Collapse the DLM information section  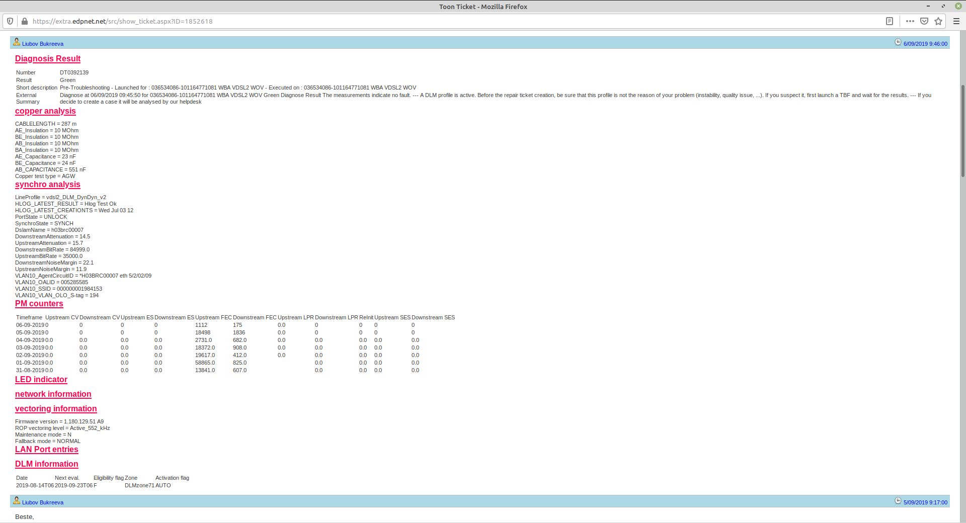(47, 464)
